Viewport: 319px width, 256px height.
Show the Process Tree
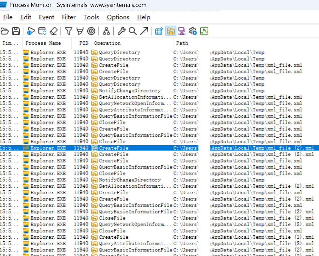(x=106, y=31)
